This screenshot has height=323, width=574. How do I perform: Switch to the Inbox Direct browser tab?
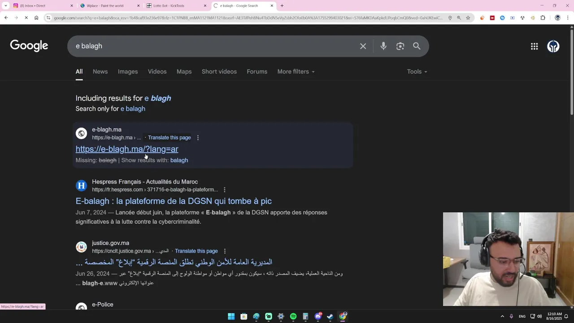point(43,6)
